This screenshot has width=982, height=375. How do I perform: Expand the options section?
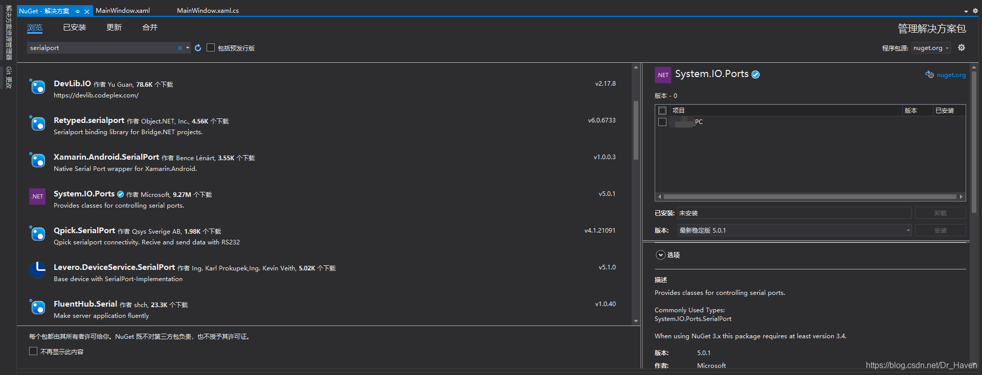coord(661,255)
